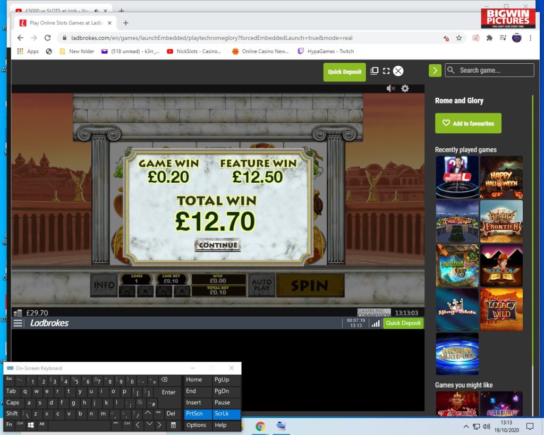Collapse the sidebar with the green arrow button
The width and height of the screenshot is (544, 435).
(x=435, y=71)
